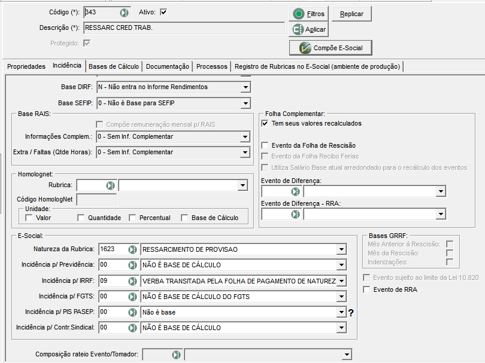Open lookup icon for Evento de Diferença

pyautogui.click(x=295, y=191)
